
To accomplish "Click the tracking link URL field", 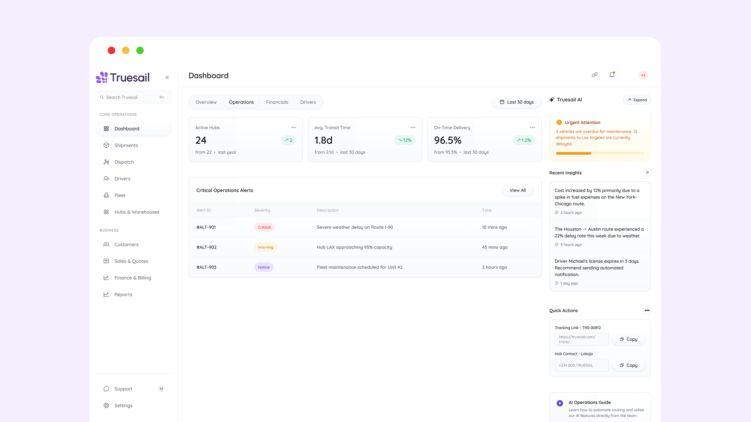I will pos(582,339).
